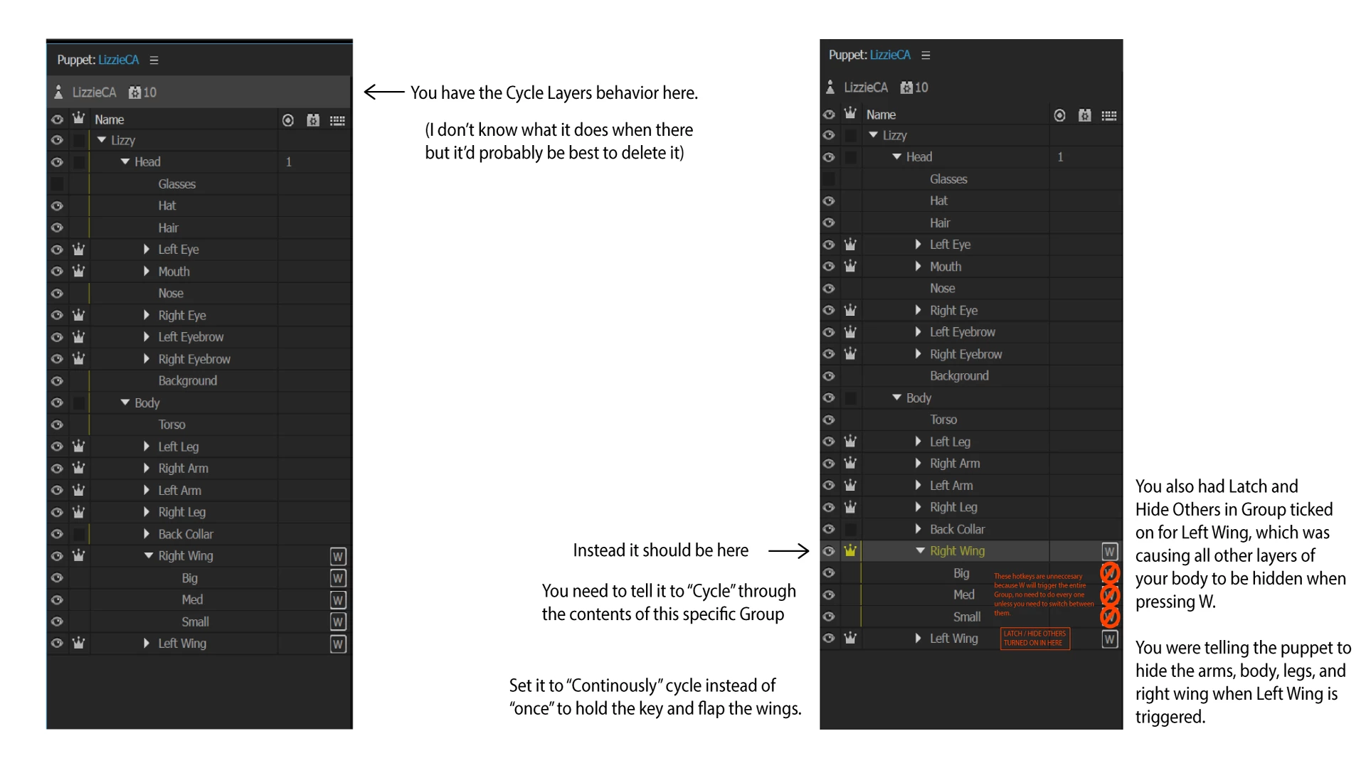
Task: Click W trigger key icon on left panel Big layer
Action: 338,578
